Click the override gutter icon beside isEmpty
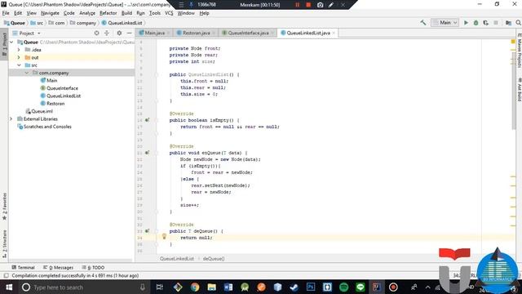This screenshot has height=294, width=522. pyautogui.click(x=147, y=120)
